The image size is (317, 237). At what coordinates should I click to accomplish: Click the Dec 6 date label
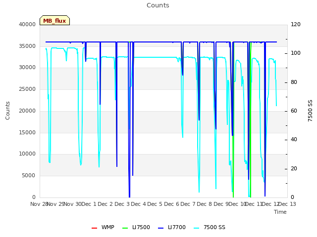click(171, 204)
